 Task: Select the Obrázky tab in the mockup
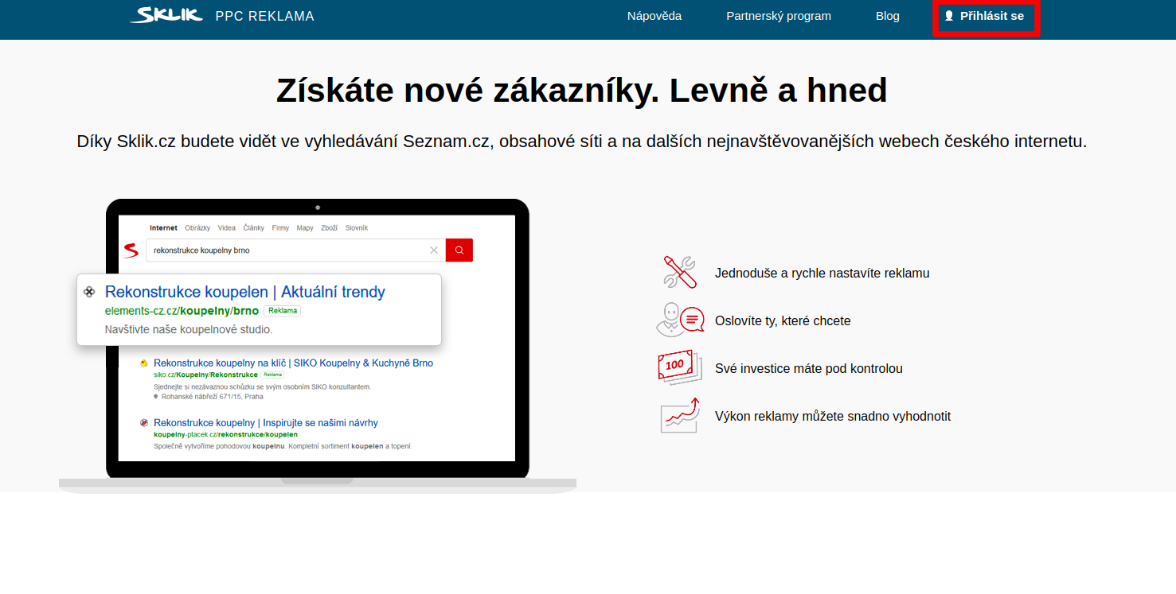point(197,228)
